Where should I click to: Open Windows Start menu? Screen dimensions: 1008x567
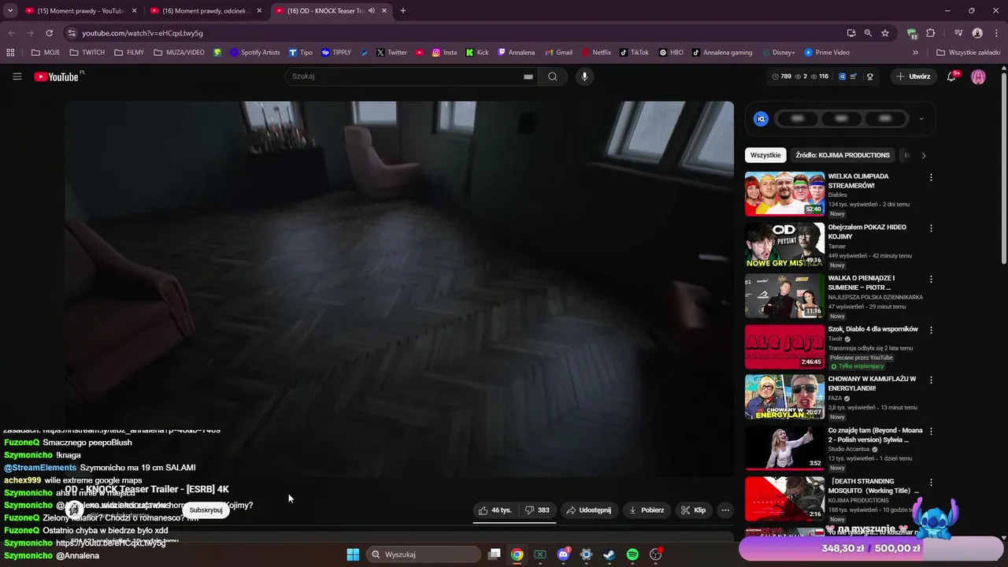(353, 554)
